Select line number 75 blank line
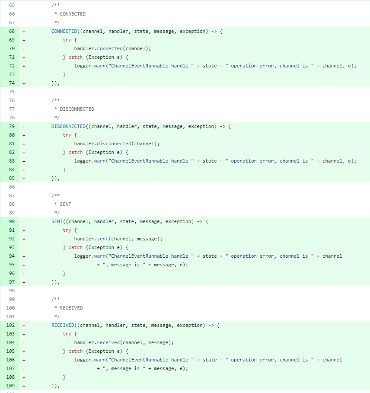The width and height of the screenshot is (370, 393). (12, 92)
